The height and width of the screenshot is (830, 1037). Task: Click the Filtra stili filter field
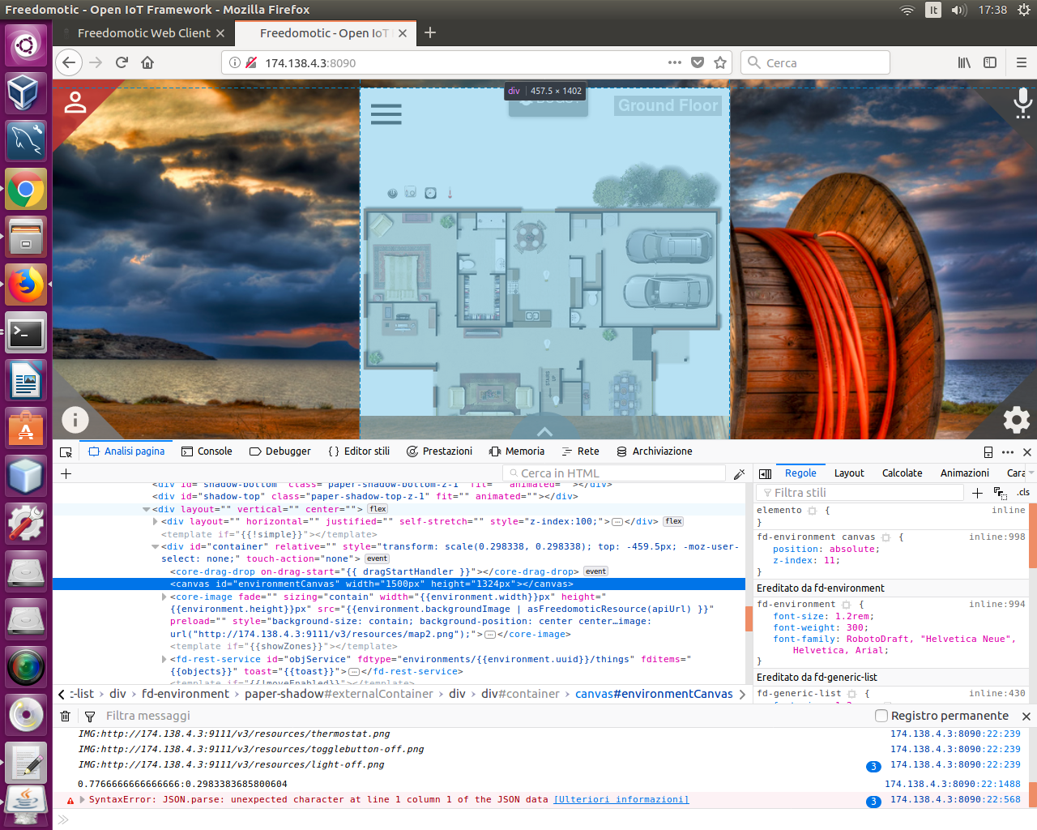(860, 493)
